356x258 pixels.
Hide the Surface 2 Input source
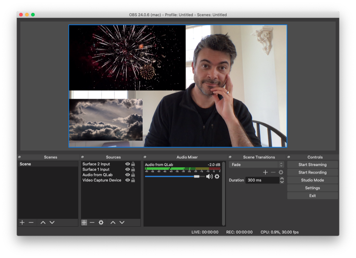[x=128, y=164]
